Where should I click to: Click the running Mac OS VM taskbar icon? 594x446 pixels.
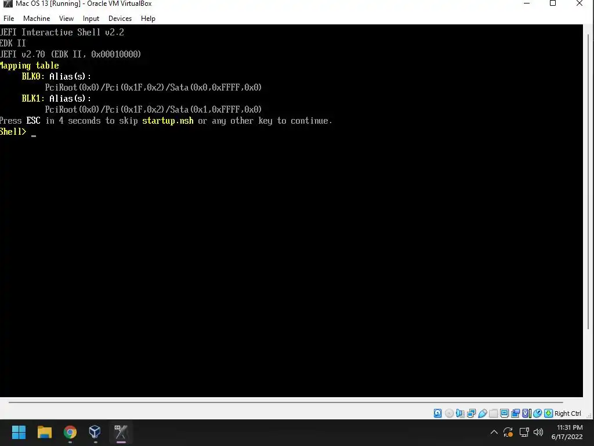[121, 432]
